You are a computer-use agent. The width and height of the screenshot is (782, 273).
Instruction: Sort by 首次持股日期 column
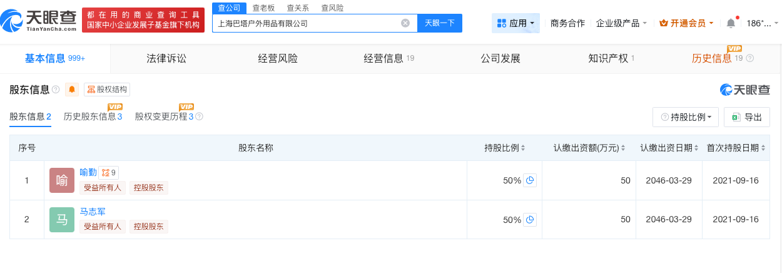pos(763,148)
